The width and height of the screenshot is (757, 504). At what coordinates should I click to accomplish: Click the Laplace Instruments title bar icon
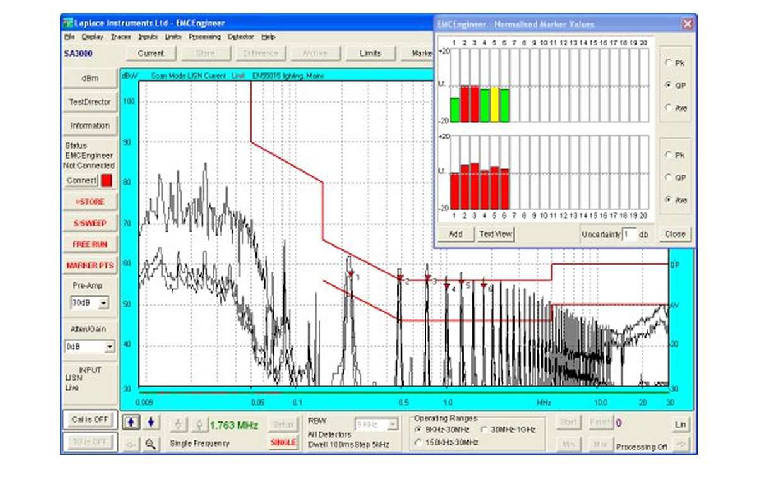coord(67,23)
